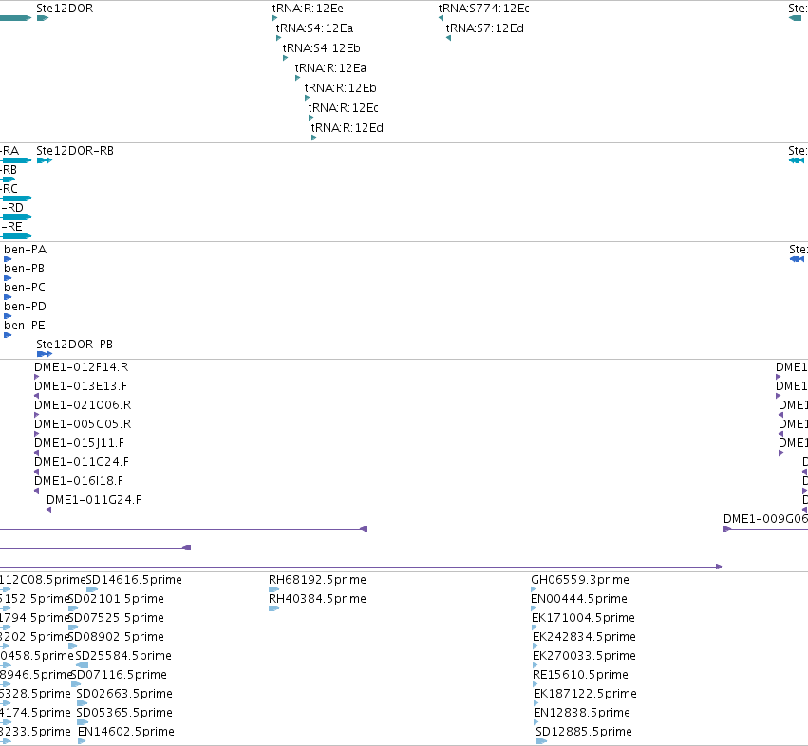The height and width of the screenshot is (746, 808).
Task: Click the cyan transcript glyph under Ste12DOR-RB
Action: [45, 160]
